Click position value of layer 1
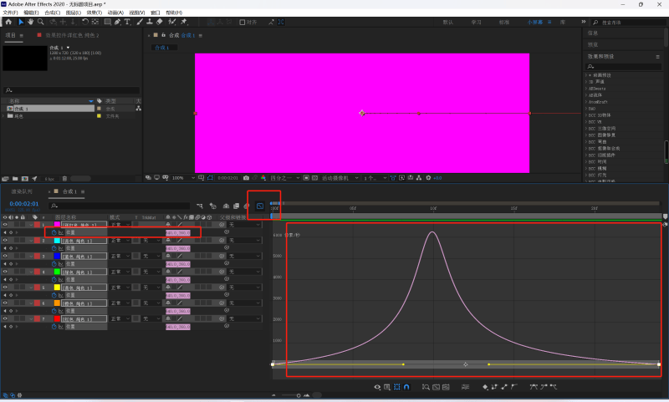This screenshot has height=402, width=669. (x=178, y=233)
